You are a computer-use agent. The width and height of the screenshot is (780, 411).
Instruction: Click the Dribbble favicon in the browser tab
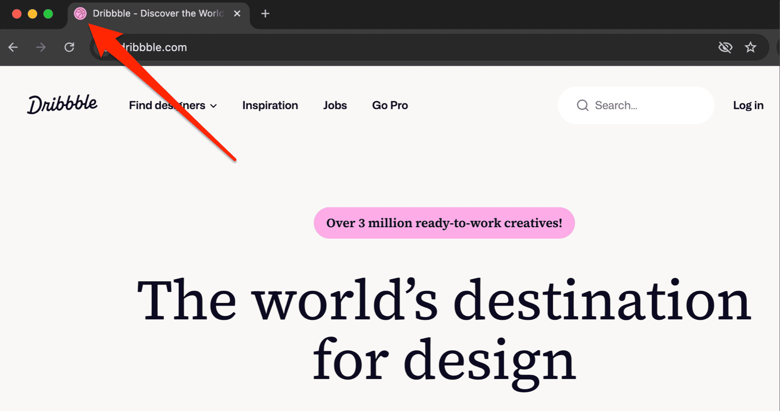pyautogui.click(x=80, y=14)
